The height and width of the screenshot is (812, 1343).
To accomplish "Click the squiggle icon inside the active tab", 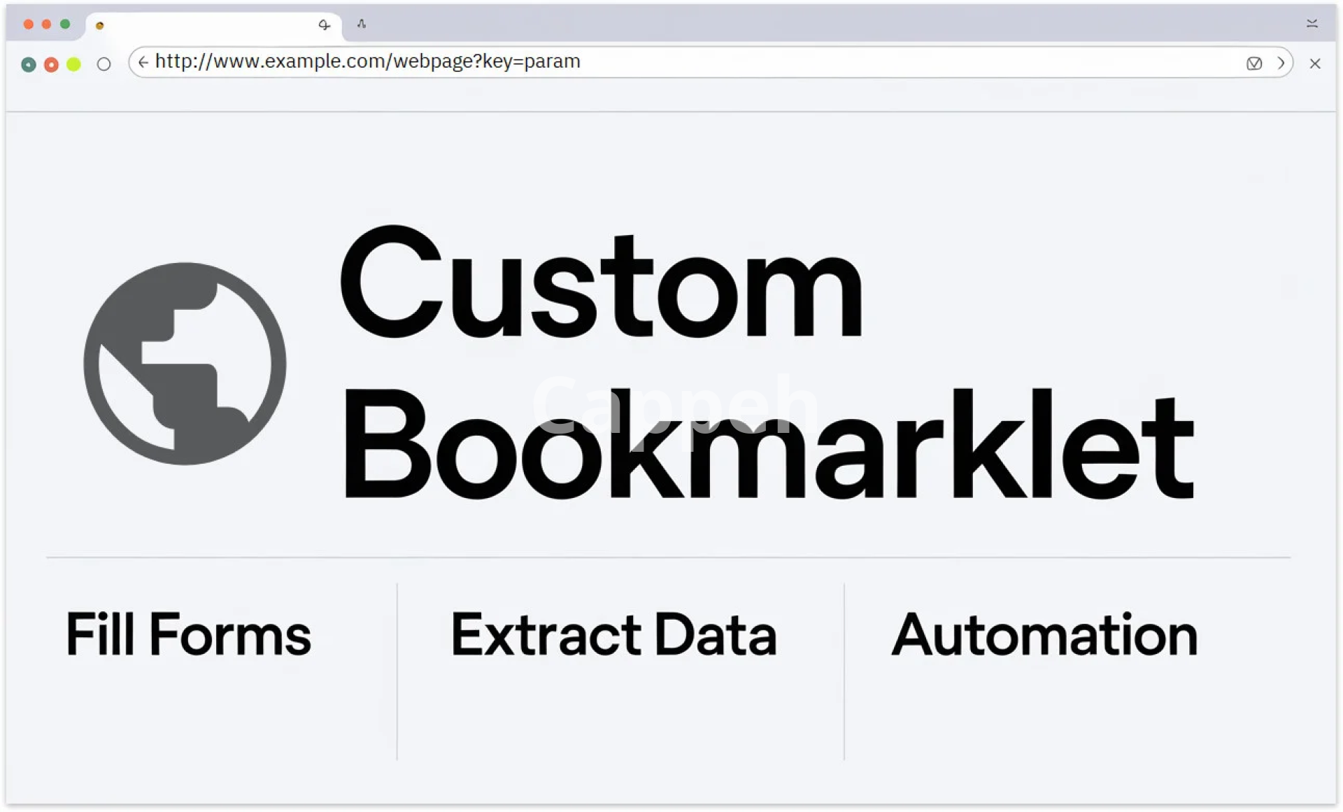I will (x=324, y=25).
